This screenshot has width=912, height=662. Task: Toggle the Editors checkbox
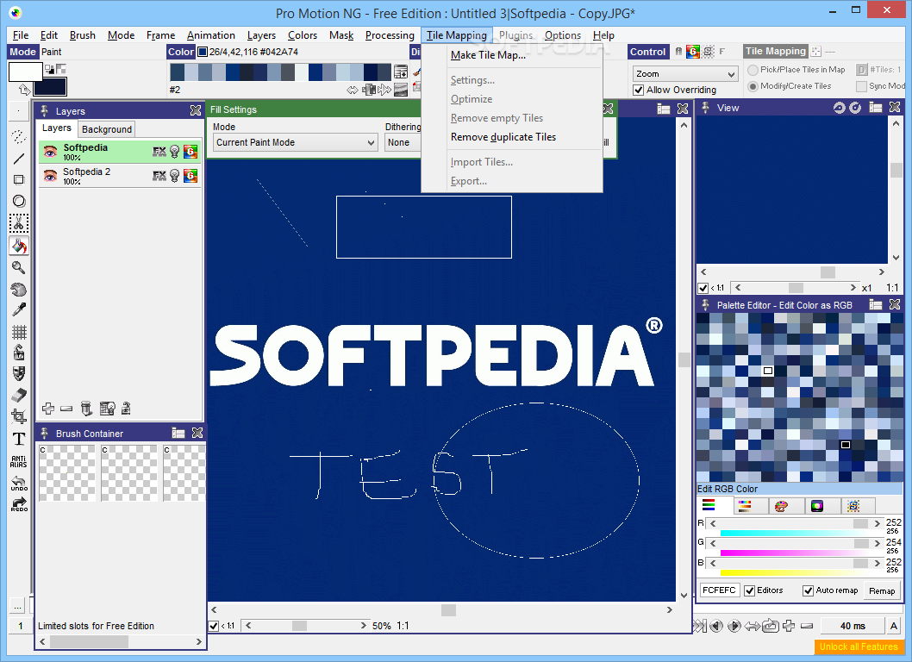[750, 590]
